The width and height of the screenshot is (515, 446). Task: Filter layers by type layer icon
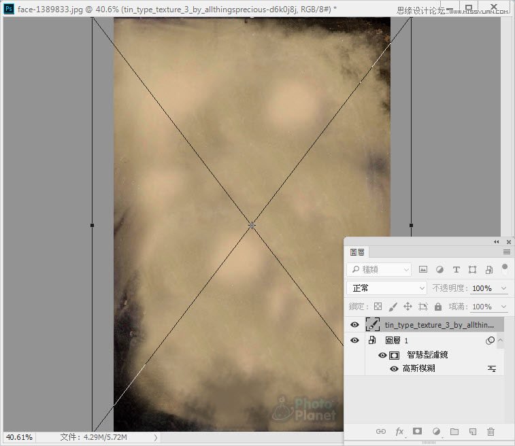tap(456, 270)
